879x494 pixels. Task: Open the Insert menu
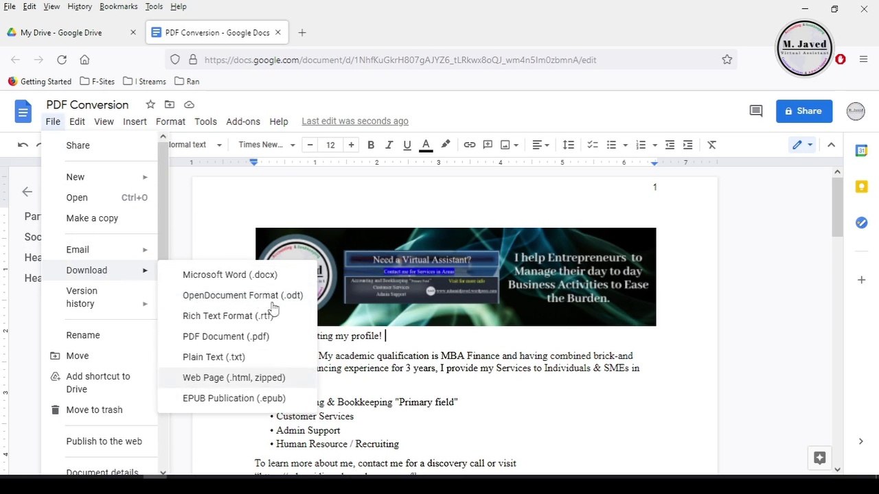coord(135,121)
